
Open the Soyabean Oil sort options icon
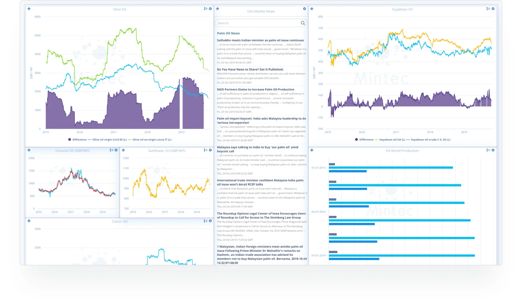[x=488, y=9]
